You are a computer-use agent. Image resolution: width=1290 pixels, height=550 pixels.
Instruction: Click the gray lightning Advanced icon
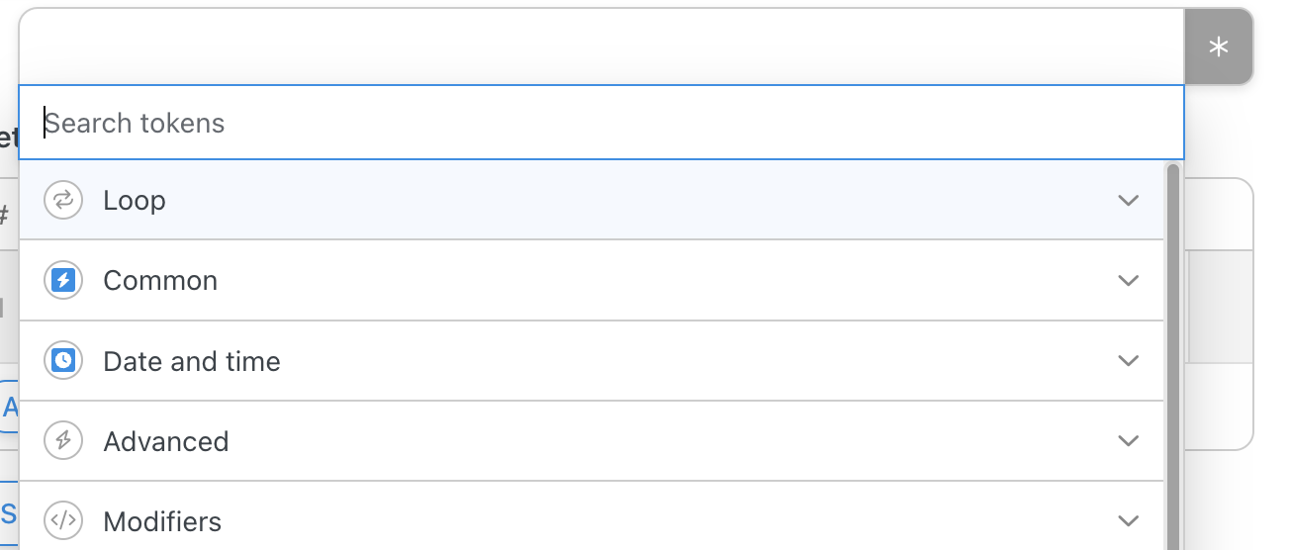coord(63,441)
